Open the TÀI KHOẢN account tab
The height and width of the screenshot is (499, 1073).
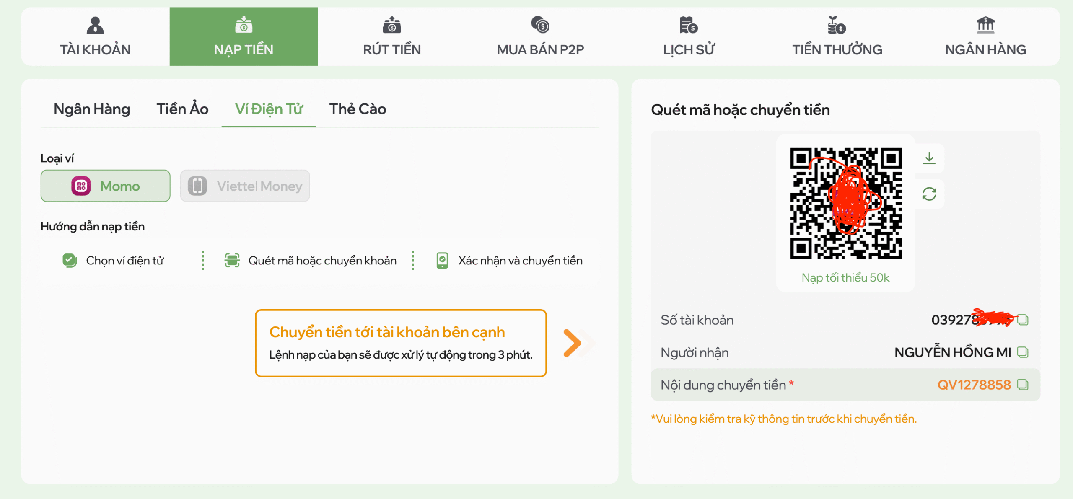[x=95, y=36]
